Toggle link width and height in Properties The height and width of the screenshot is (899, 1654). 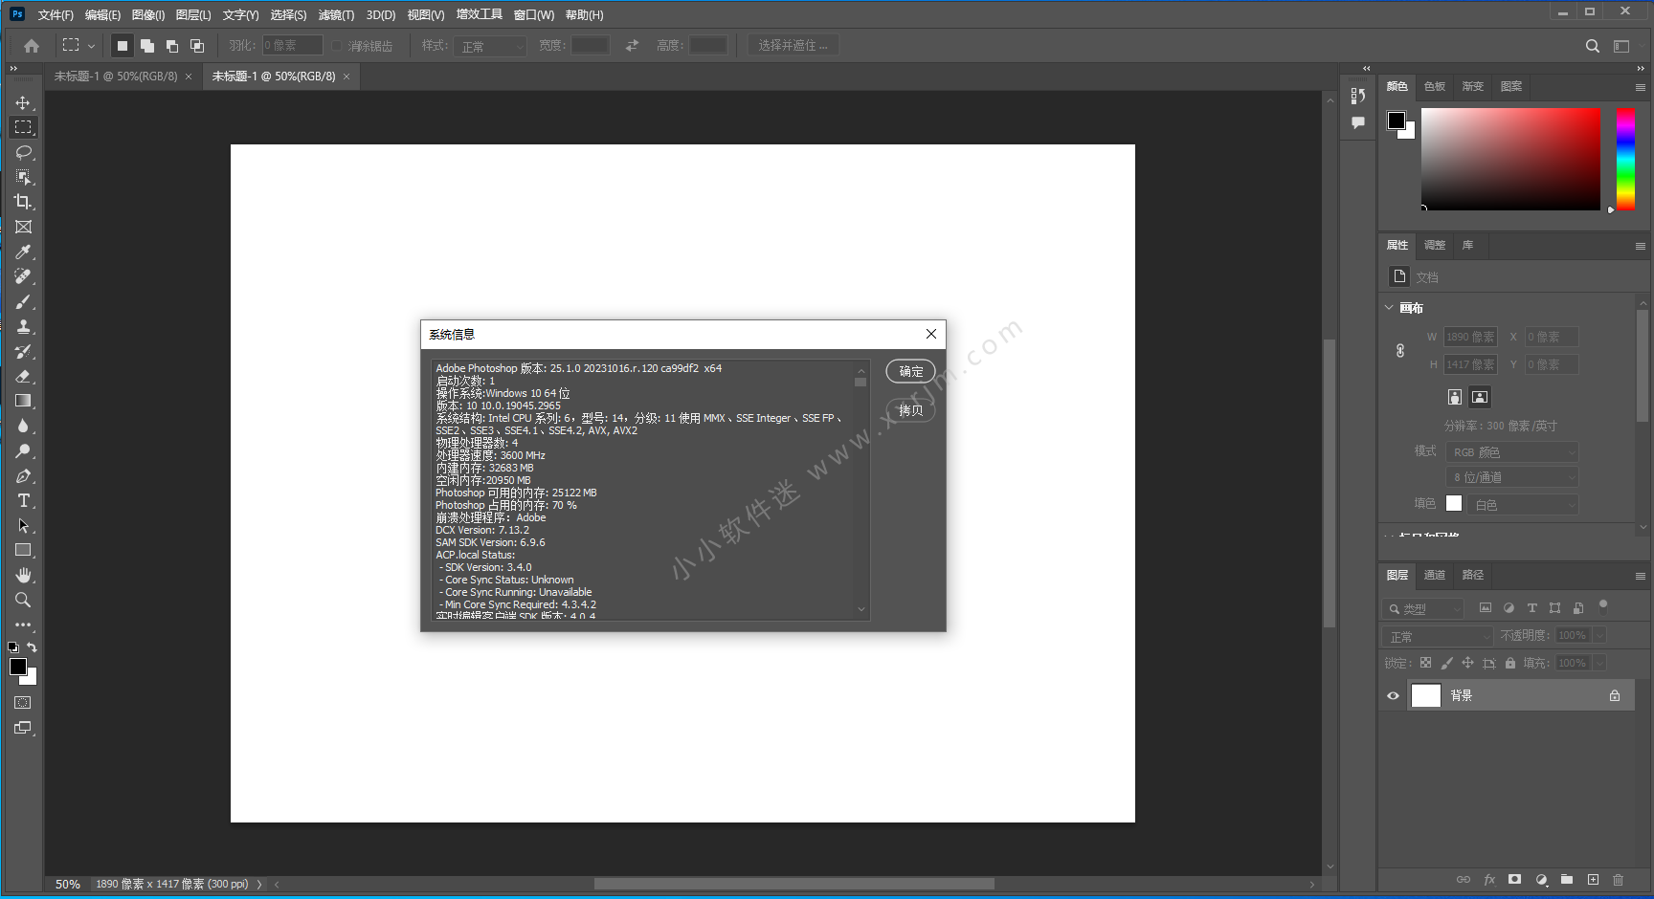coord(1400,351)
